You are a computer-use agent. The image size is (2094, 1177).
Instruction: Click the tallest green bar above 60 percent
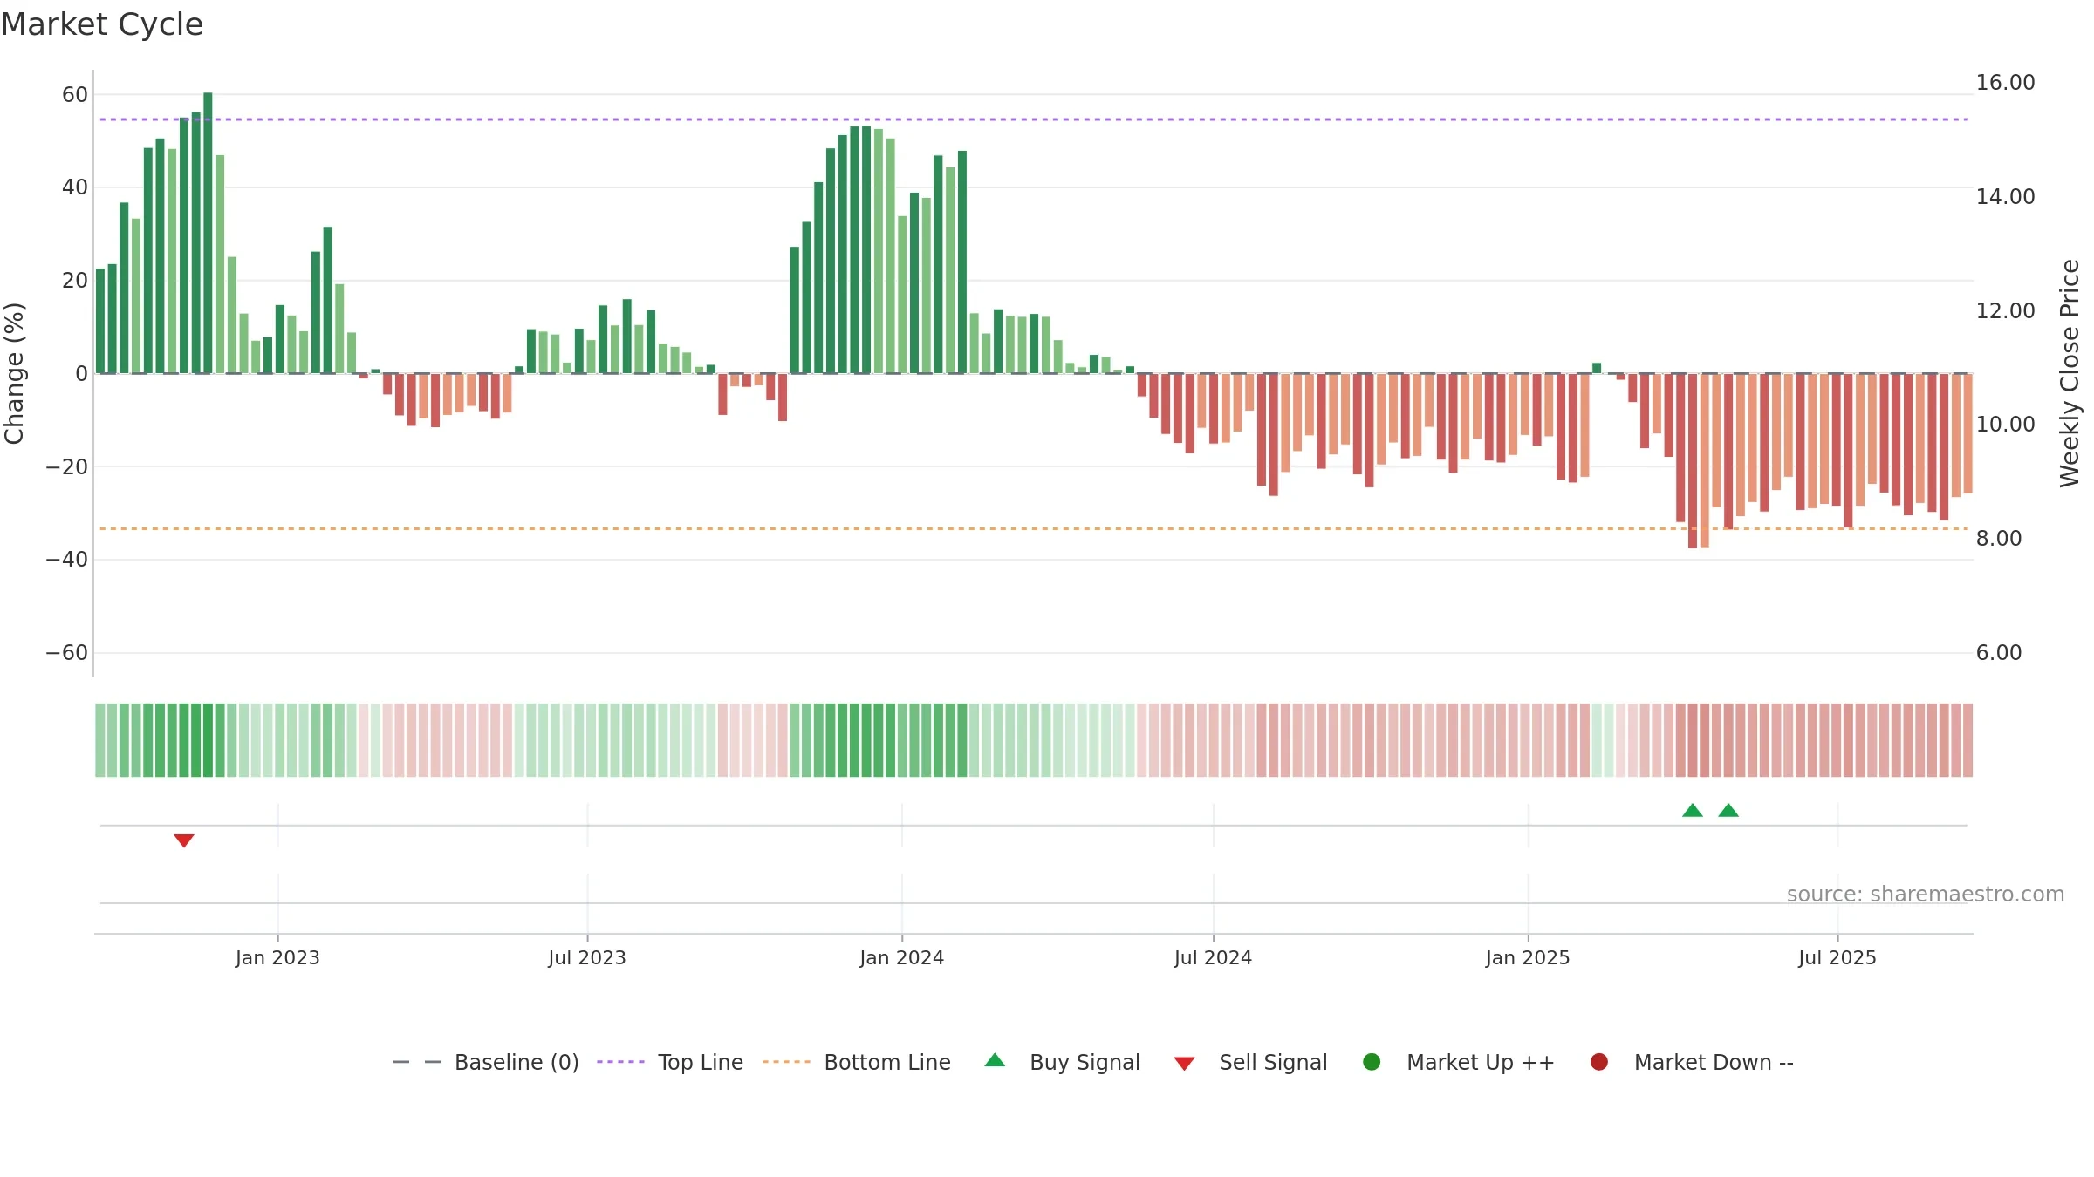click(x=208, y=233)
